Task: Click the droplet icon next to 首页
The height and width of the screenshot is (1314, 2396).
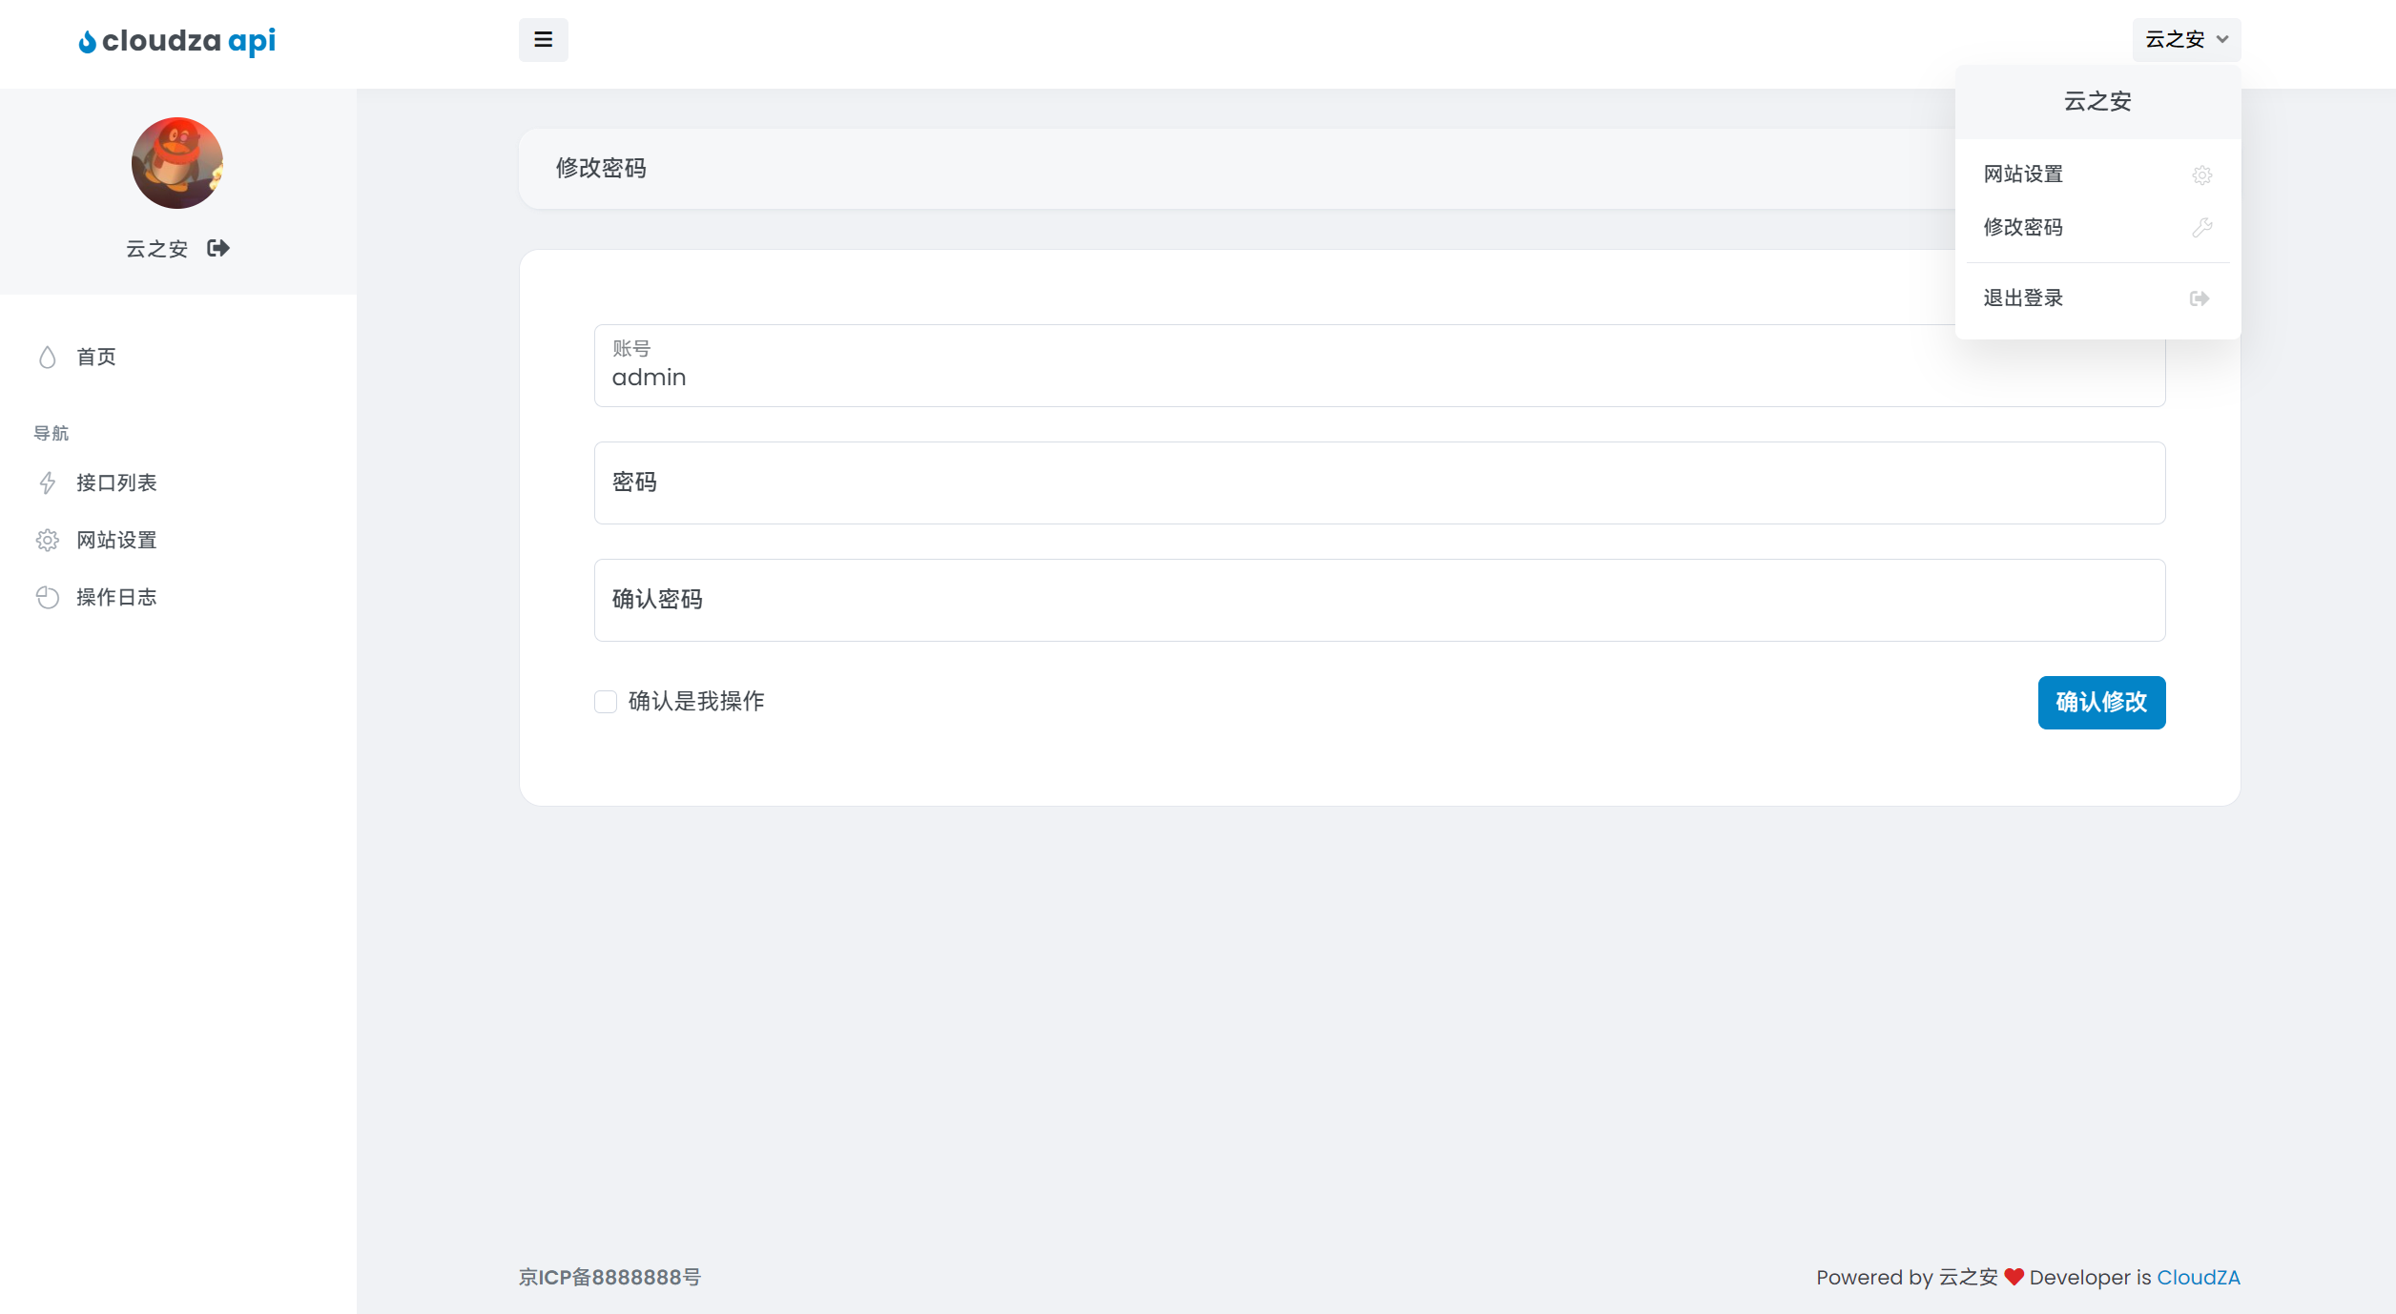Action: click(48, 358)
